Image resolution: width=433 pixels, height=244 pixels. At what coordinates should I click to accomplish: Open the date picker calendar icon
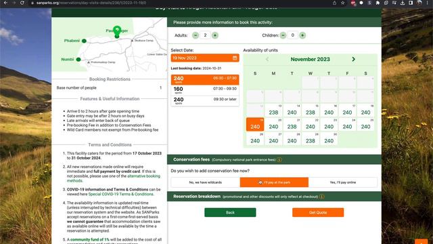click(x=235, y=58)
